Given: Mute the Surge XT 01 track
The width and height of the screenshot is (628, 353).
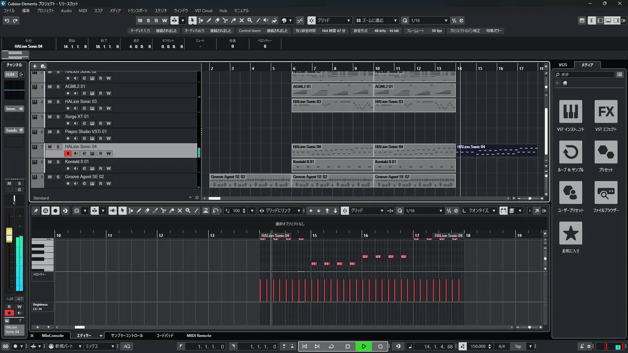Looking at the screenshot, I should [50, 117].
